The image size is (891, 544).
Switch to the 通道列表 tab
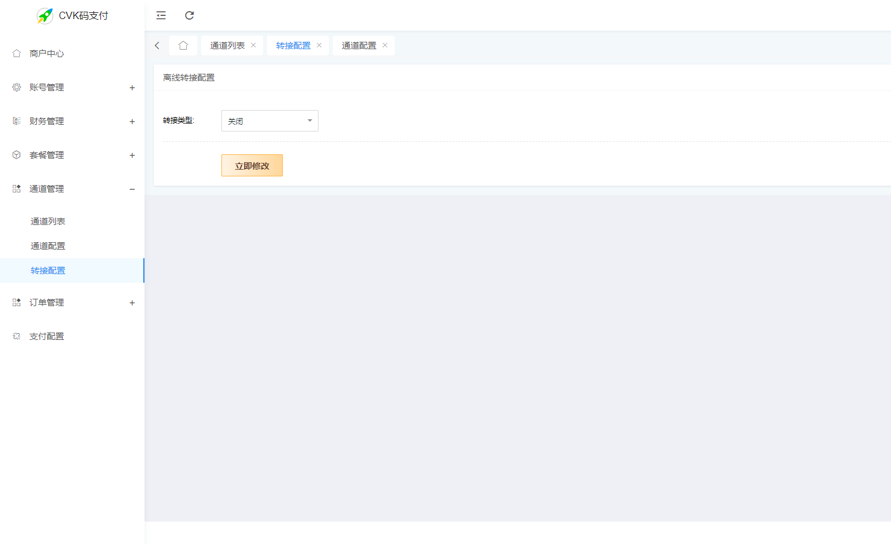[x=226, y=45]
